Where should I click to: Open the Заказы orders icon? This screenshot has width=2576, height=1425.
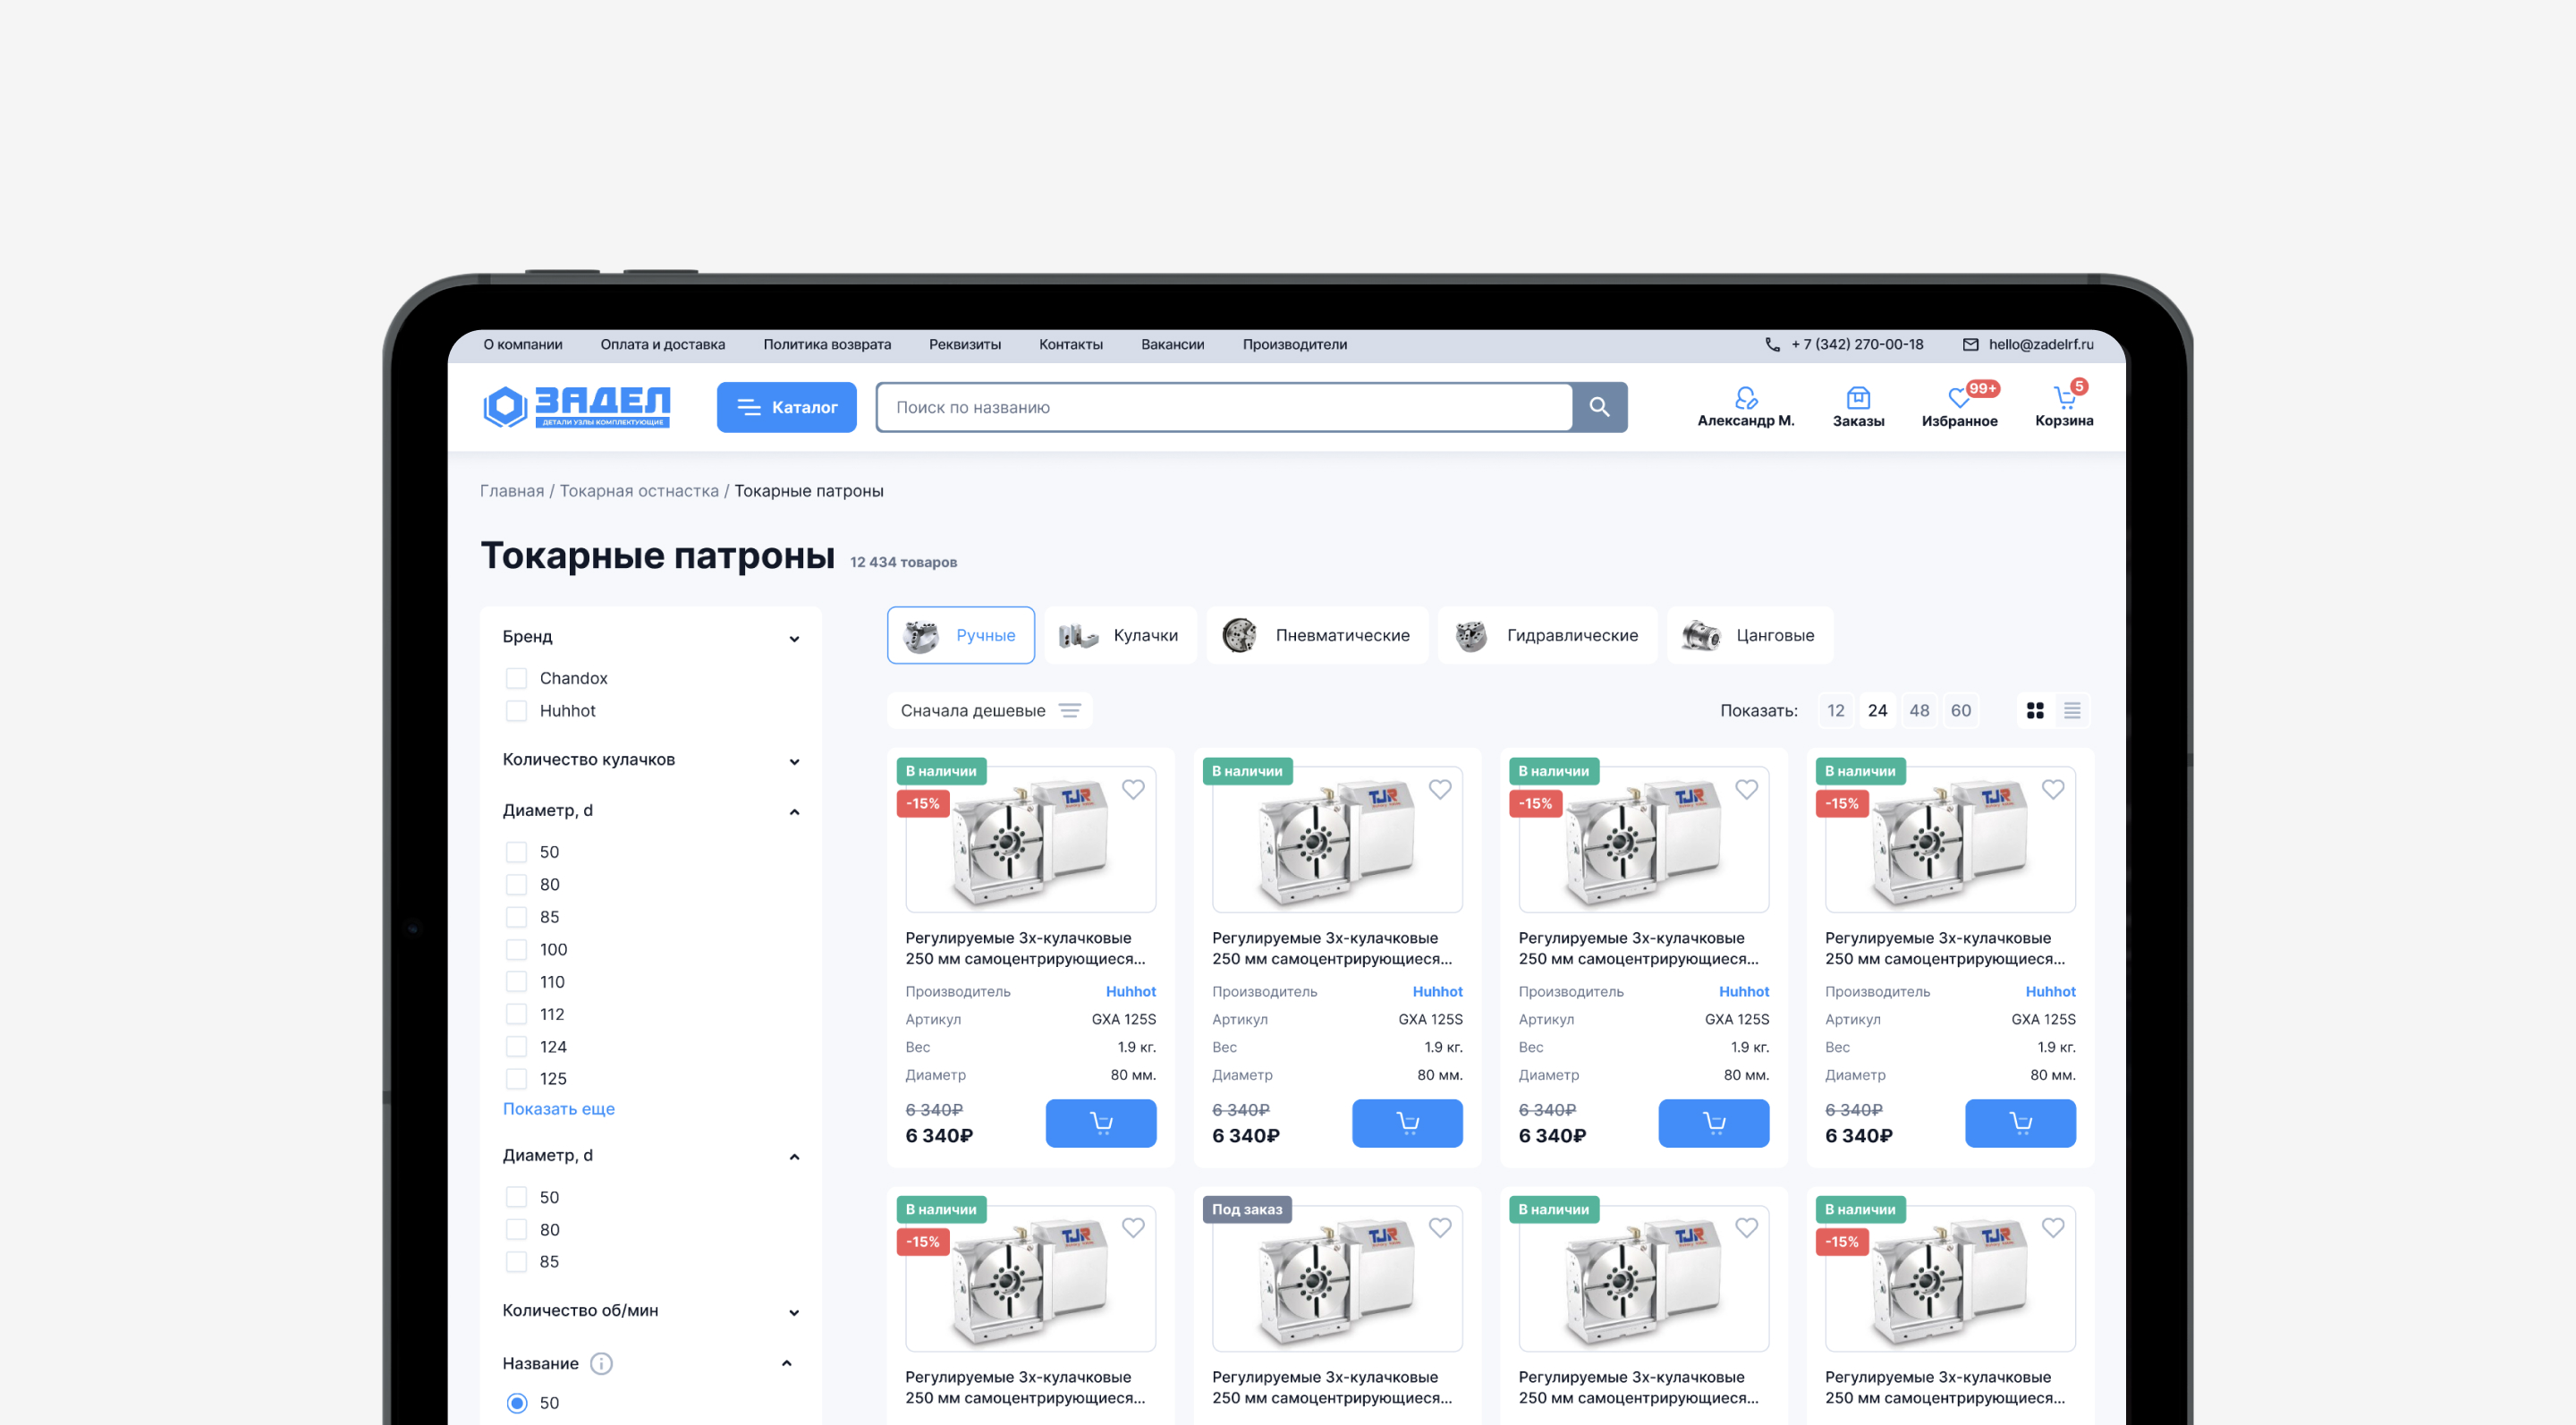click(1858, 398)
